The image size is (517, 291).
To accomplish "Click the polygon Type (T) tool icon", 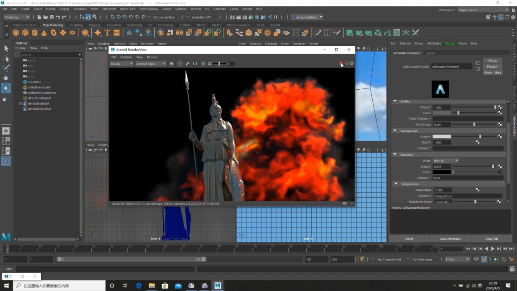I will (107, 33).
